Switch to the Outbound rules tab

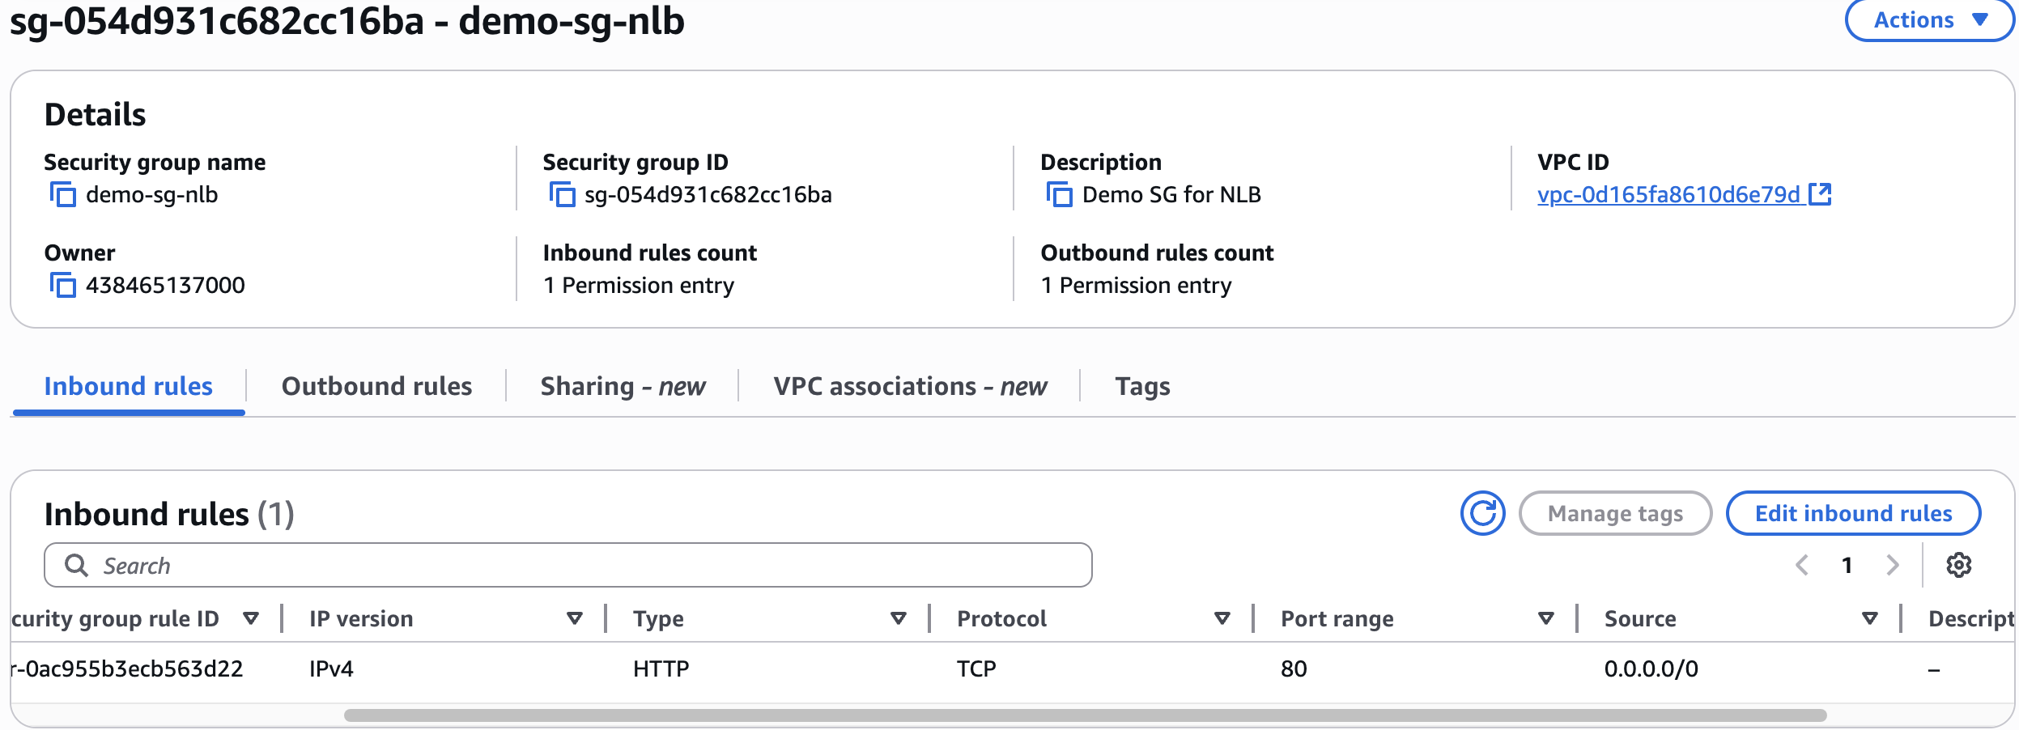click(x=376, y=387)
